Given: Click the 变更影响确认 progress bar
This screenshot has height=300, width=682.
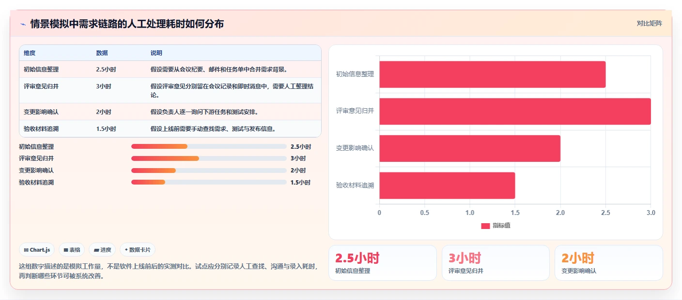Looking at the screenshot, I should 209,171.
